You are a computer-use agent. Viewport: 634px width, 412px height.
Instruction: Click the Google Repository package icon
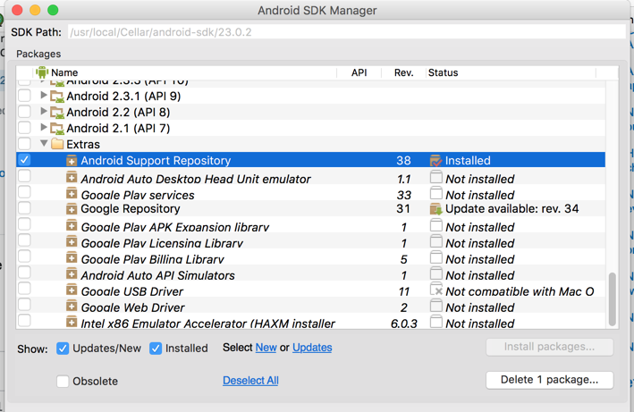72,209
